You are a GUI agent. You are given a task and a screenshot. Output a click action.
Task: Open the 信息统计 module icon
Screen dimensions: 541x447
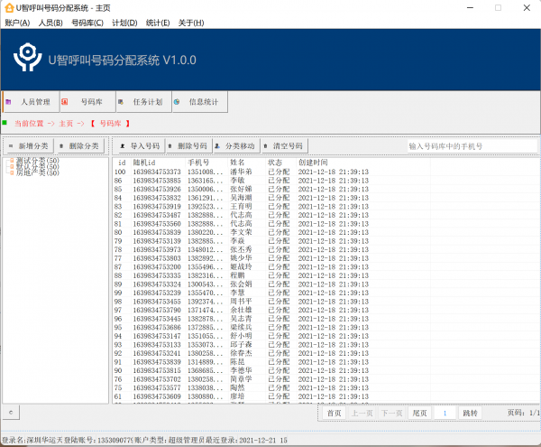click(x=198, y=102)
